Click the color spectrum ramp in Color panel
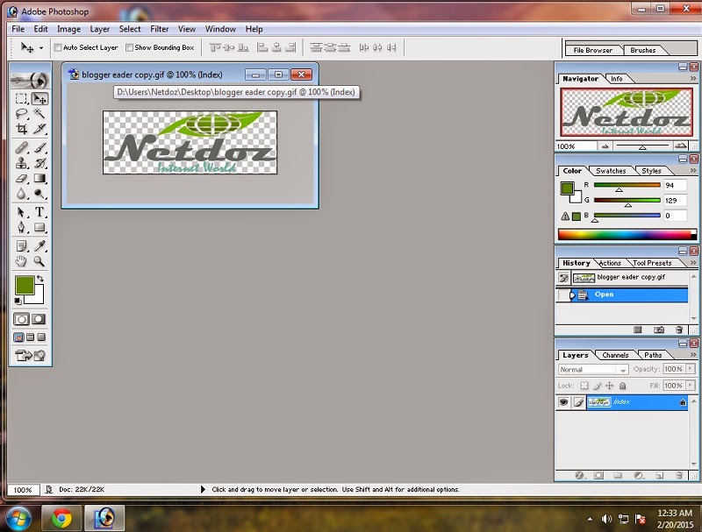Viewport: 702px width, 532px height. point(627,234)
